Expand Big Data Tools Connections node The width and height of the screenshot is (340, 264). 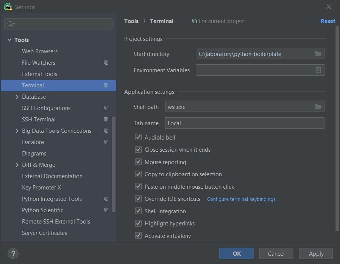pos(17,131)
